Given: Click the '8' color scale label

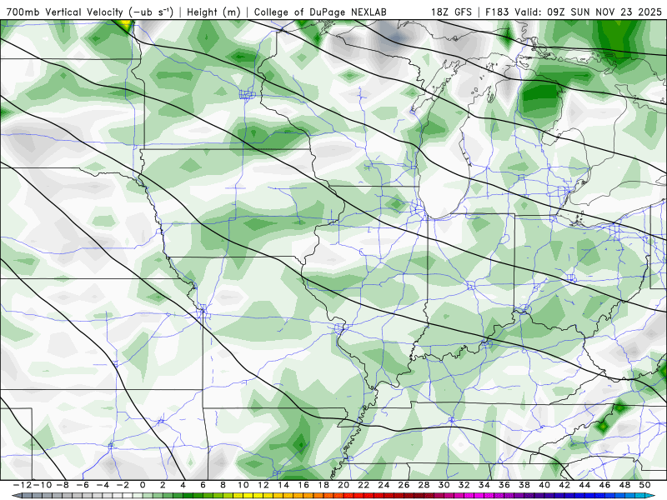Looking at the screenshot, I should (x=223, y=485).
